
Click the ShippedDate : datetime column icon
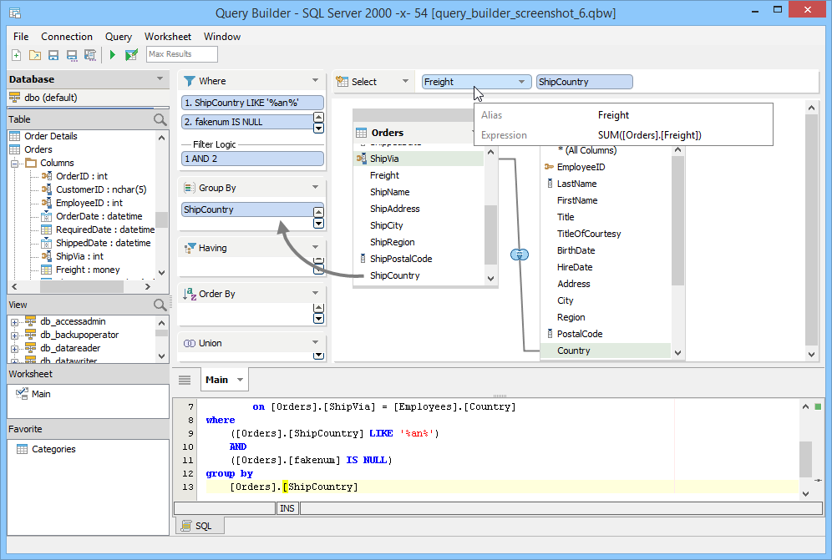coord(47,243)
